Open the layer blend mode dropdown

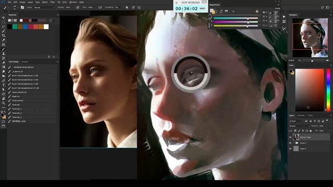(299, 126)
